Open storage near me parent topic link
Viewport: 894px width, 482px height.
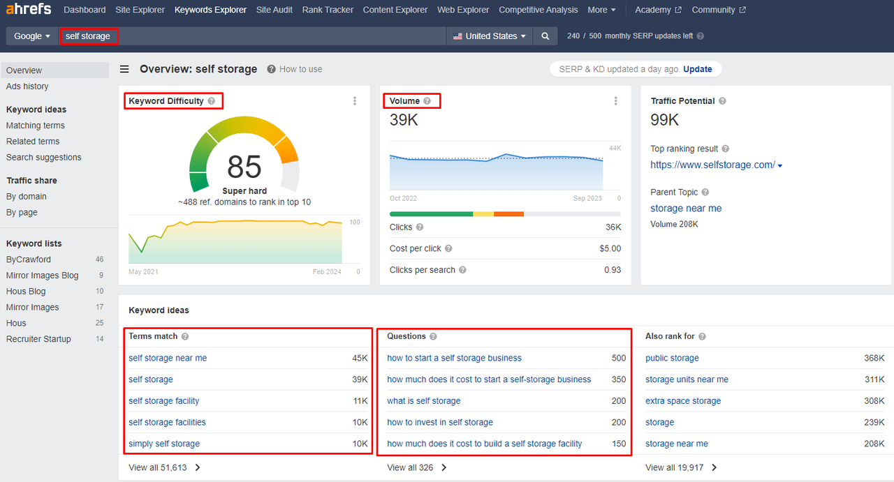686,208
